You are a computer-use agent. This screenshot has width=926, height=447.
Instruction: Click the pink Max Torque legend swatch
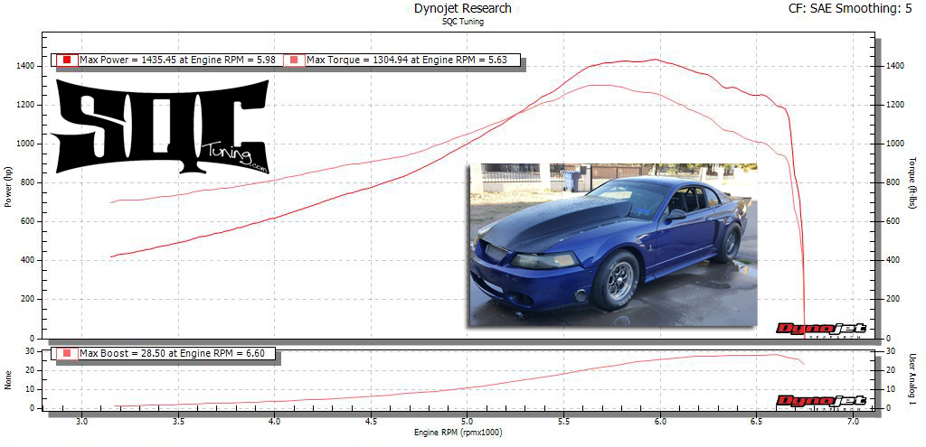(294, 60)
